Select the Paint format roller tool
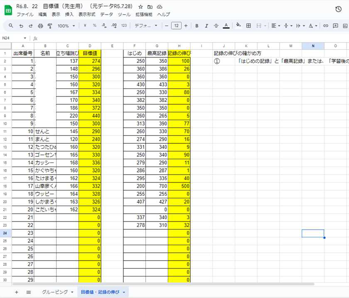 coord(50,26)
